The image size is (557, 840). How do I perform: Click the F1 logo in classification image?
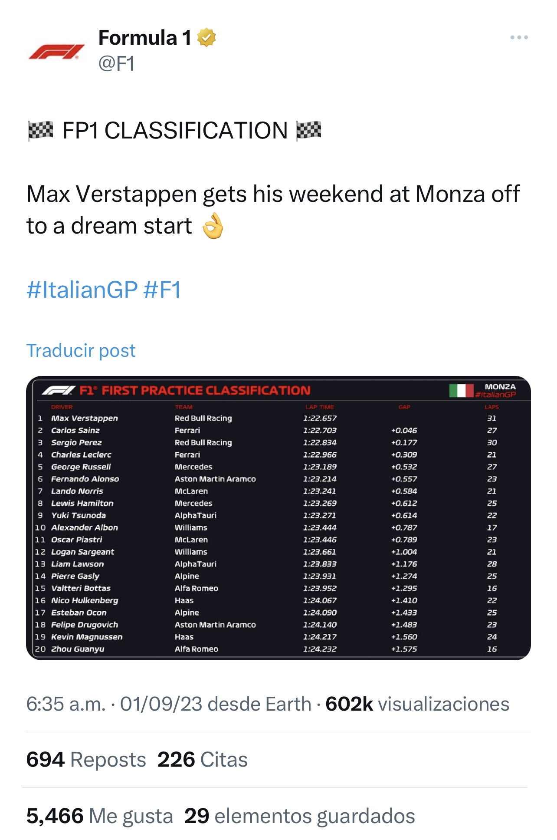tap(59, 390)
